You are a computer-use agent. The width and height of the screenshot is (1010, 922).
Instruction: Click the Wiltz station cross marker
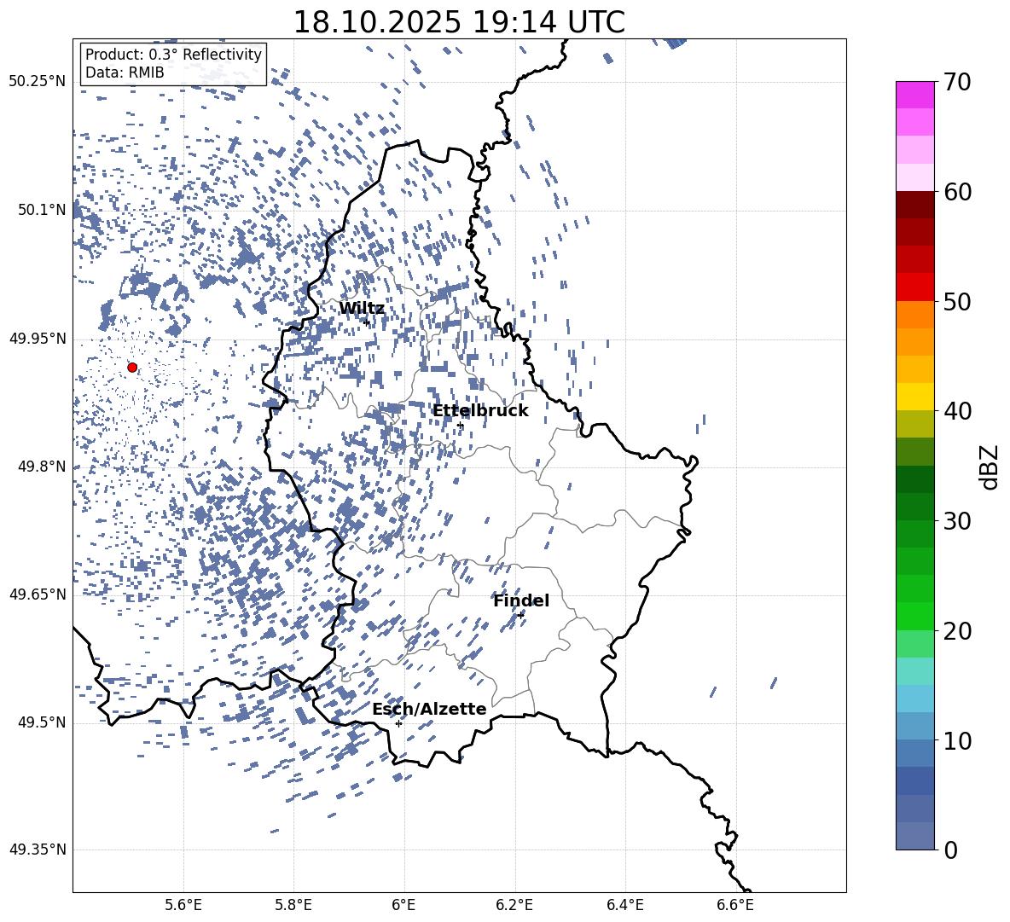point(367,322)
